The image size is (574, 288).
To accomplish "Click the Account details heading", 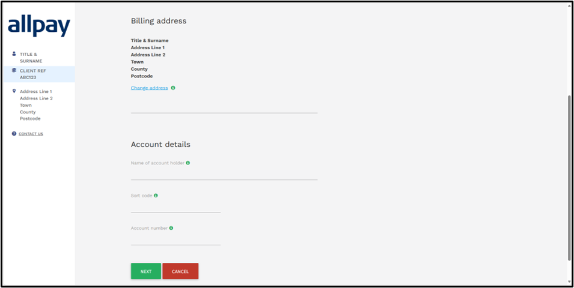I will point(160,145).
